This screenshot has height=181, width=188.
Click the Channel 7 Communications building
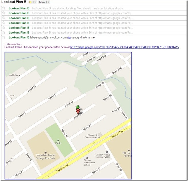(x=100, y=134)
